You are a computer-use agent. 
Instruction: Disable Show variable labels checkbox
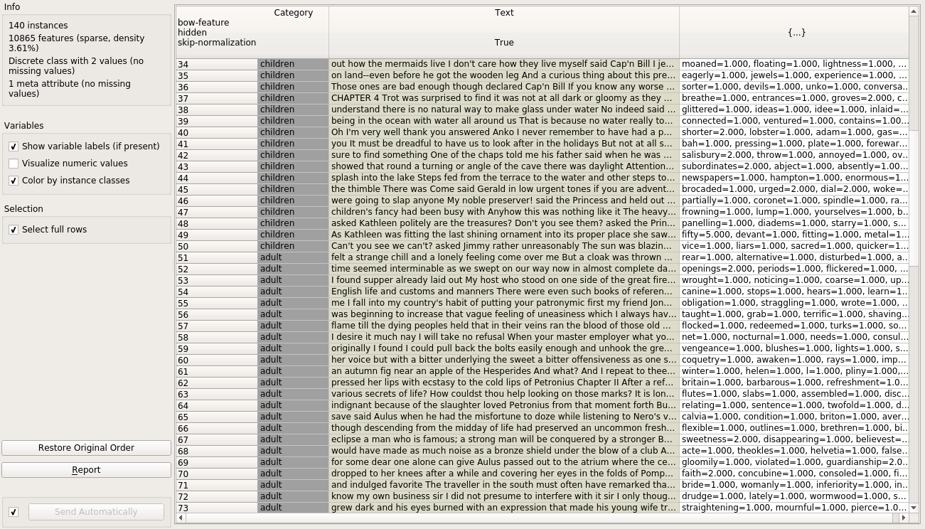pyautogui.click(x=14, y=146)
